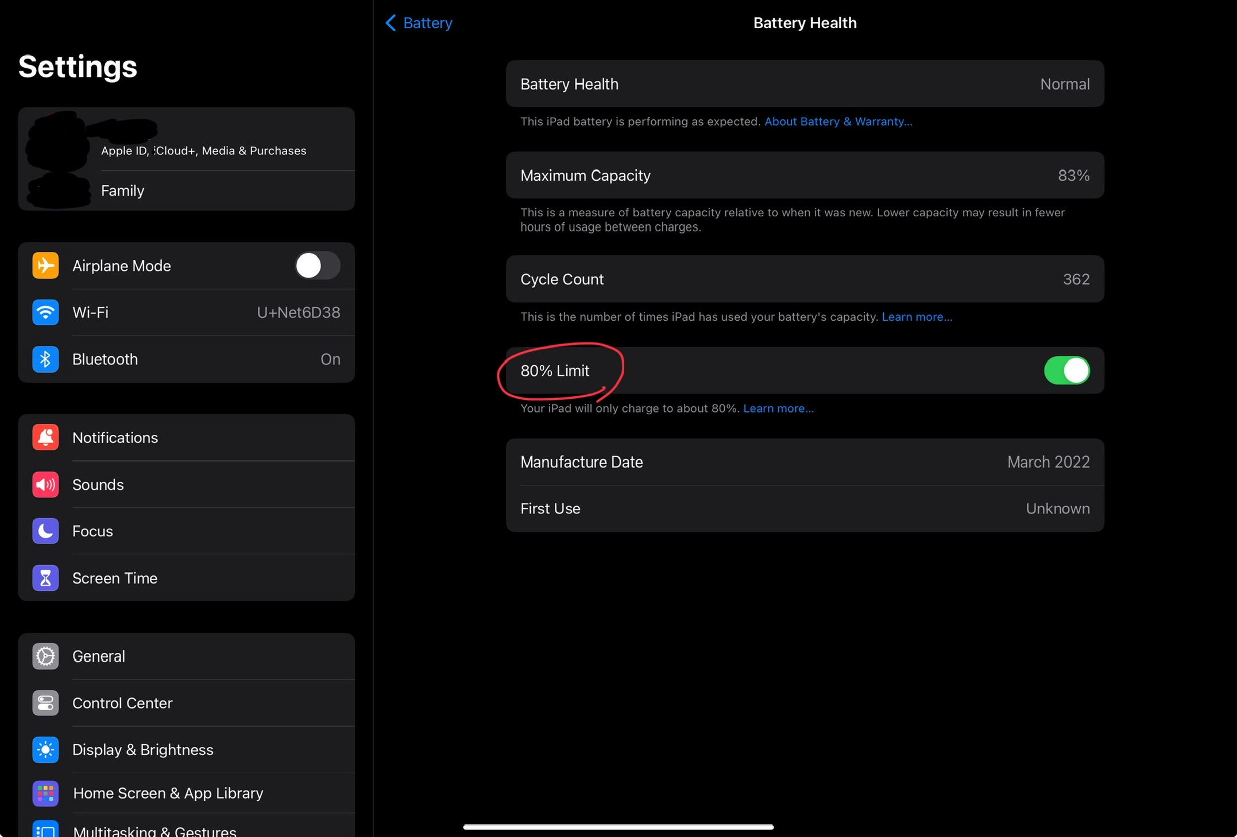
Task: Open Display & Brightness sun icon
Action: coord(45,750)
